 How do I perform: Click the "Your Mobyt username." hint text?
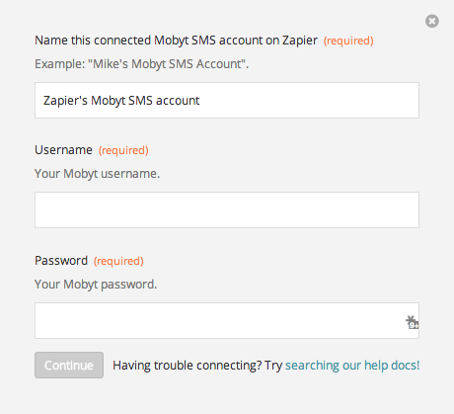click(97, 174)
